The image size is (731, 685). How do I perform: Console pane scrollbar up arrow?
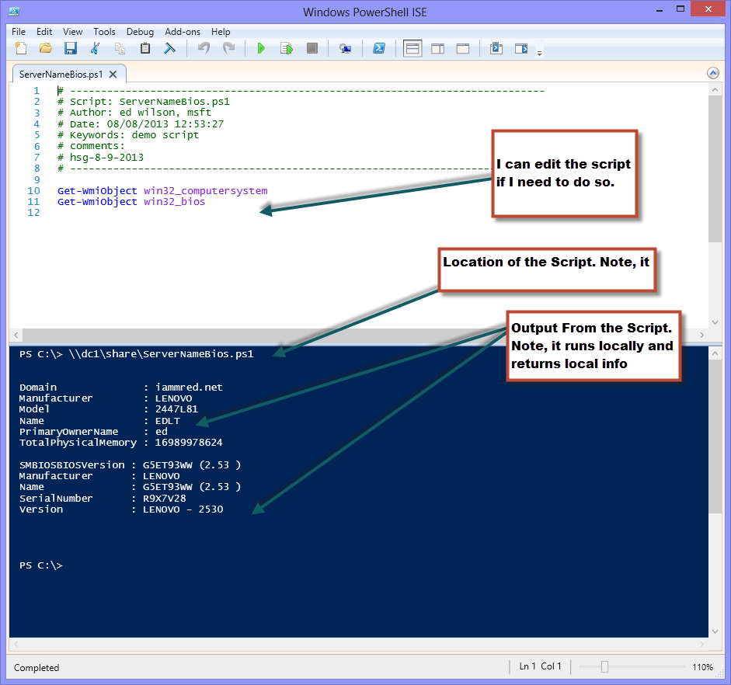pyautogui.click(x=715, y=353)
